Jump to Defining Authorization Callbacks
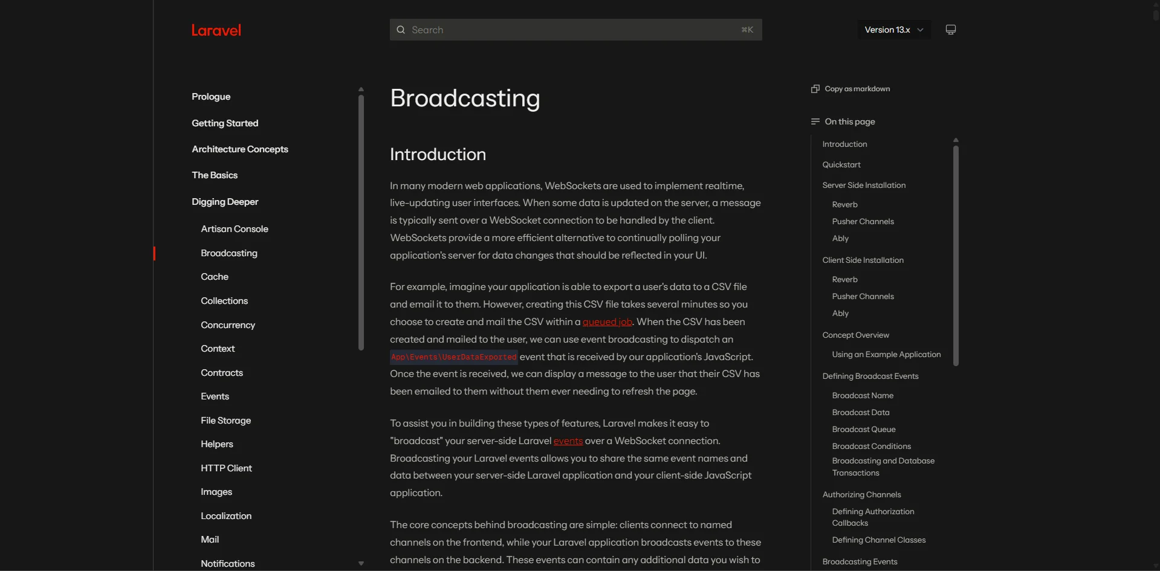 point(873,517)
